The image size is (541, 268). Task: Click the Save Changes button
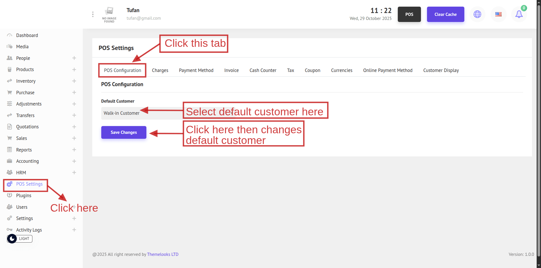tap(124, 132)
